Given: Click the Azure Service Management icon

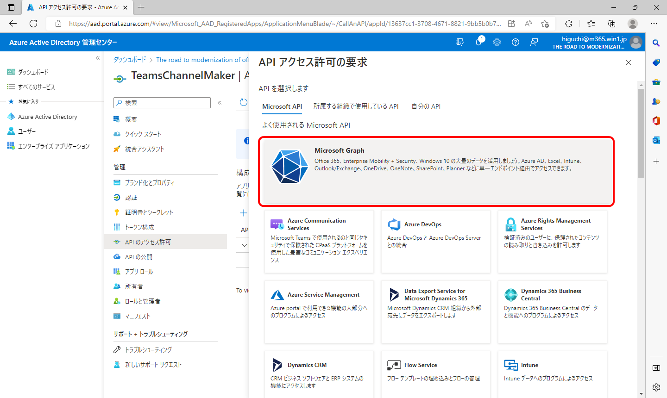Looking at the screenshot, I should [x=277, y=295].
